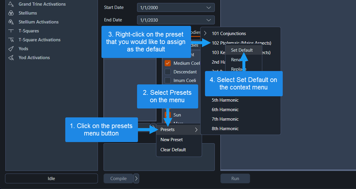This screenshot has height=189, width=356.
Task: Select the Yods pattern icon
Action: (11, 48)
